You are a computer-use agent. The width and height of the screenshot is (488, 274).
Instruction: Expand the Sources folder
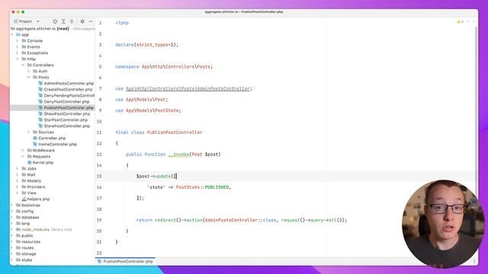click(x=29, y=132)
